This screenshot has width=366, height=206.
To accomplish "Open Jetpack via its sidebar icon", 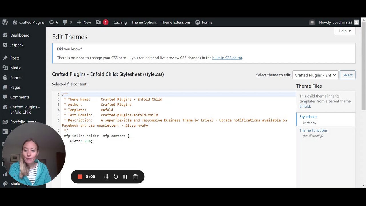I will (x=5, y=45).
